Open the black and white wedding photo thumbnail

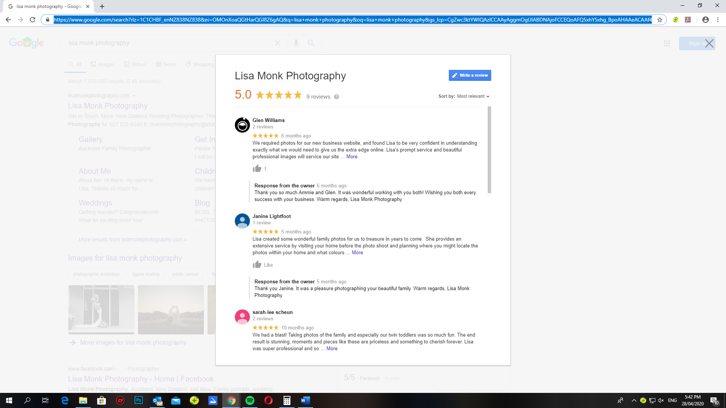(x=101, y=310)
